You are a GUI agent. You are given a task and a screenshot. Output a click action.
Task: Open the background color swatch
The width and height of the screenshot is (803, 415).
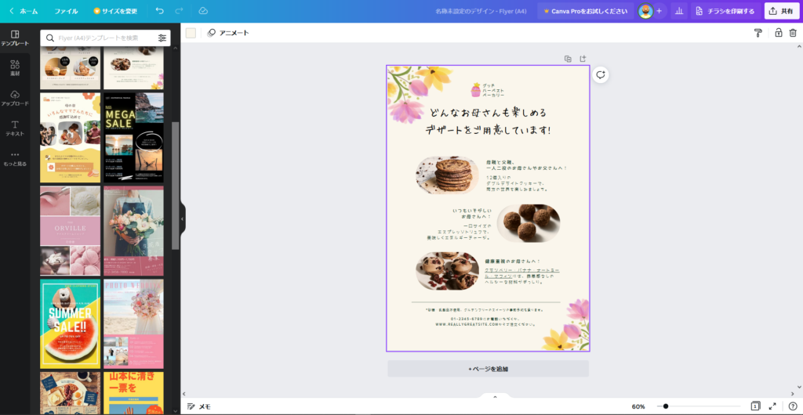pyautogui.click(x=191, y=33)
